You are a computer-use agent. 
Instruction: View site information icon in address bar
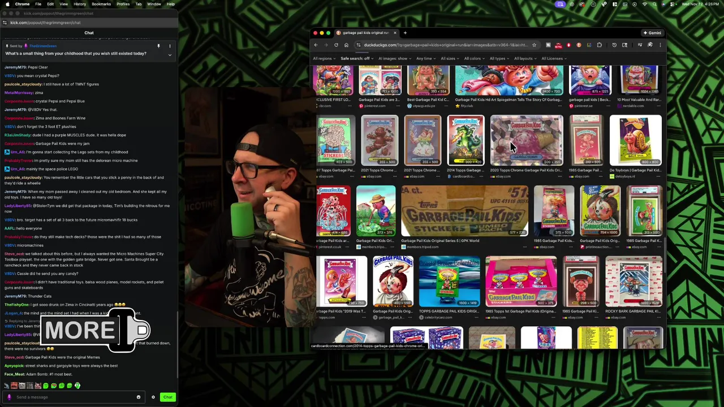point(359,45)
